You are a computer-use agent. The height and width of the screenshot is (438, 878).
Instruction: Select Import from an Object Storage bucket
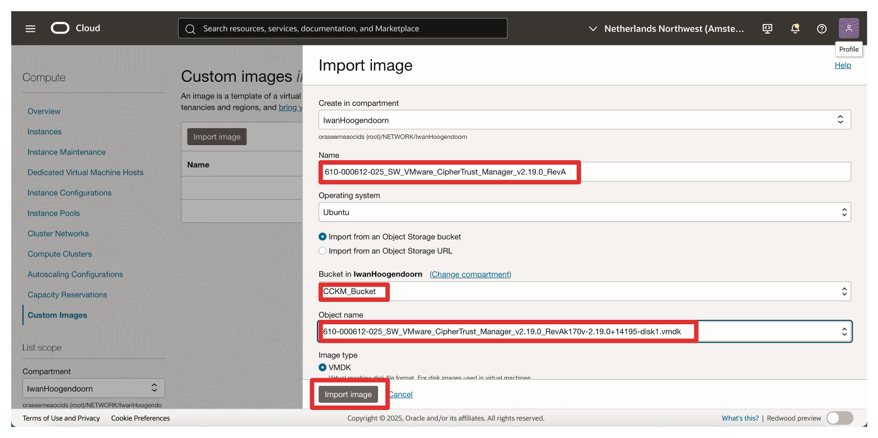[x=323, y=237]
